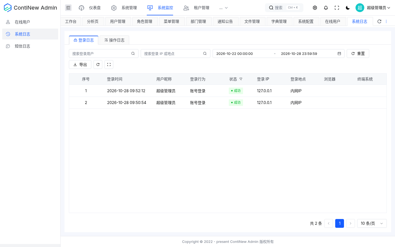Open 系统管理 top menu
The width and height of the screenshot is (395, 247).
124,8
